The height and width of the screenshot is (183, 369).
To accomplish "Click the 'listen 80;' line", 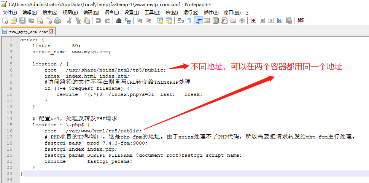I will pyautogui.click(x=56, y=46).
